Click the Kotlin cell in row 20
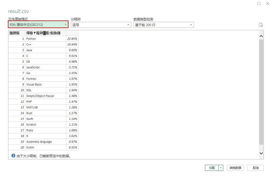Image resolution: width=272 pixels, height=179 pixels. point(46,147)
